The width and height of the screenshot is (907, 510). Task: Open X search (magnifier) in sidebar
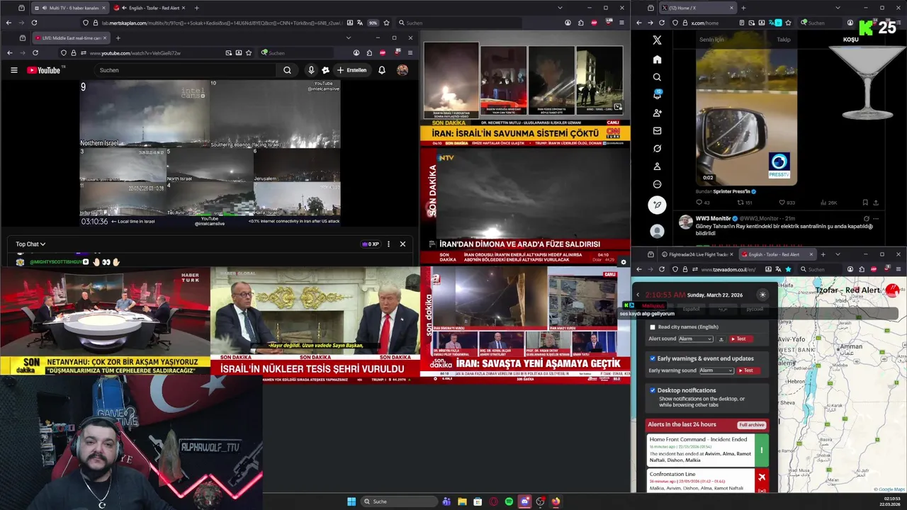657,77
